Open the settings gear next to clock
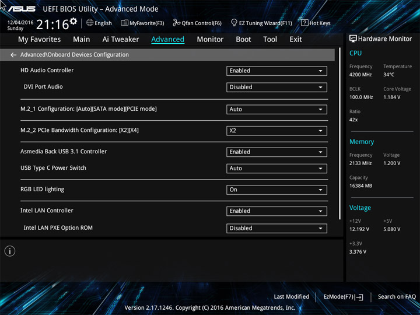 [73, 21]
